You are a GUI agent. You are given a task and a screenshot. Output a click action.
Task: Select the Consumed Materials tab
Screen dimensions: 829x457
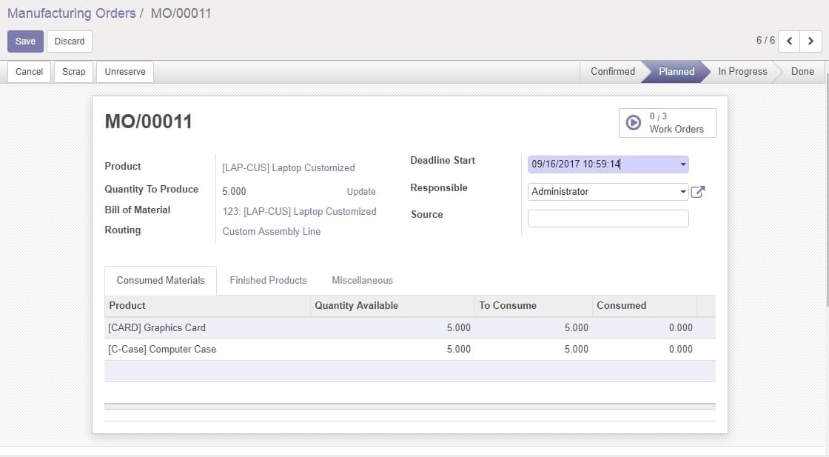(x=161, y=281)
